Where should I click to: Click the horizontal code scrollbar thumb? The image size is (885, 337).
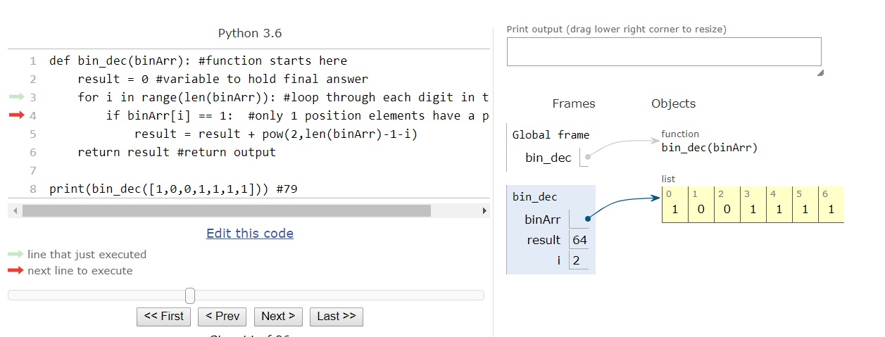[x=226, y=211]
